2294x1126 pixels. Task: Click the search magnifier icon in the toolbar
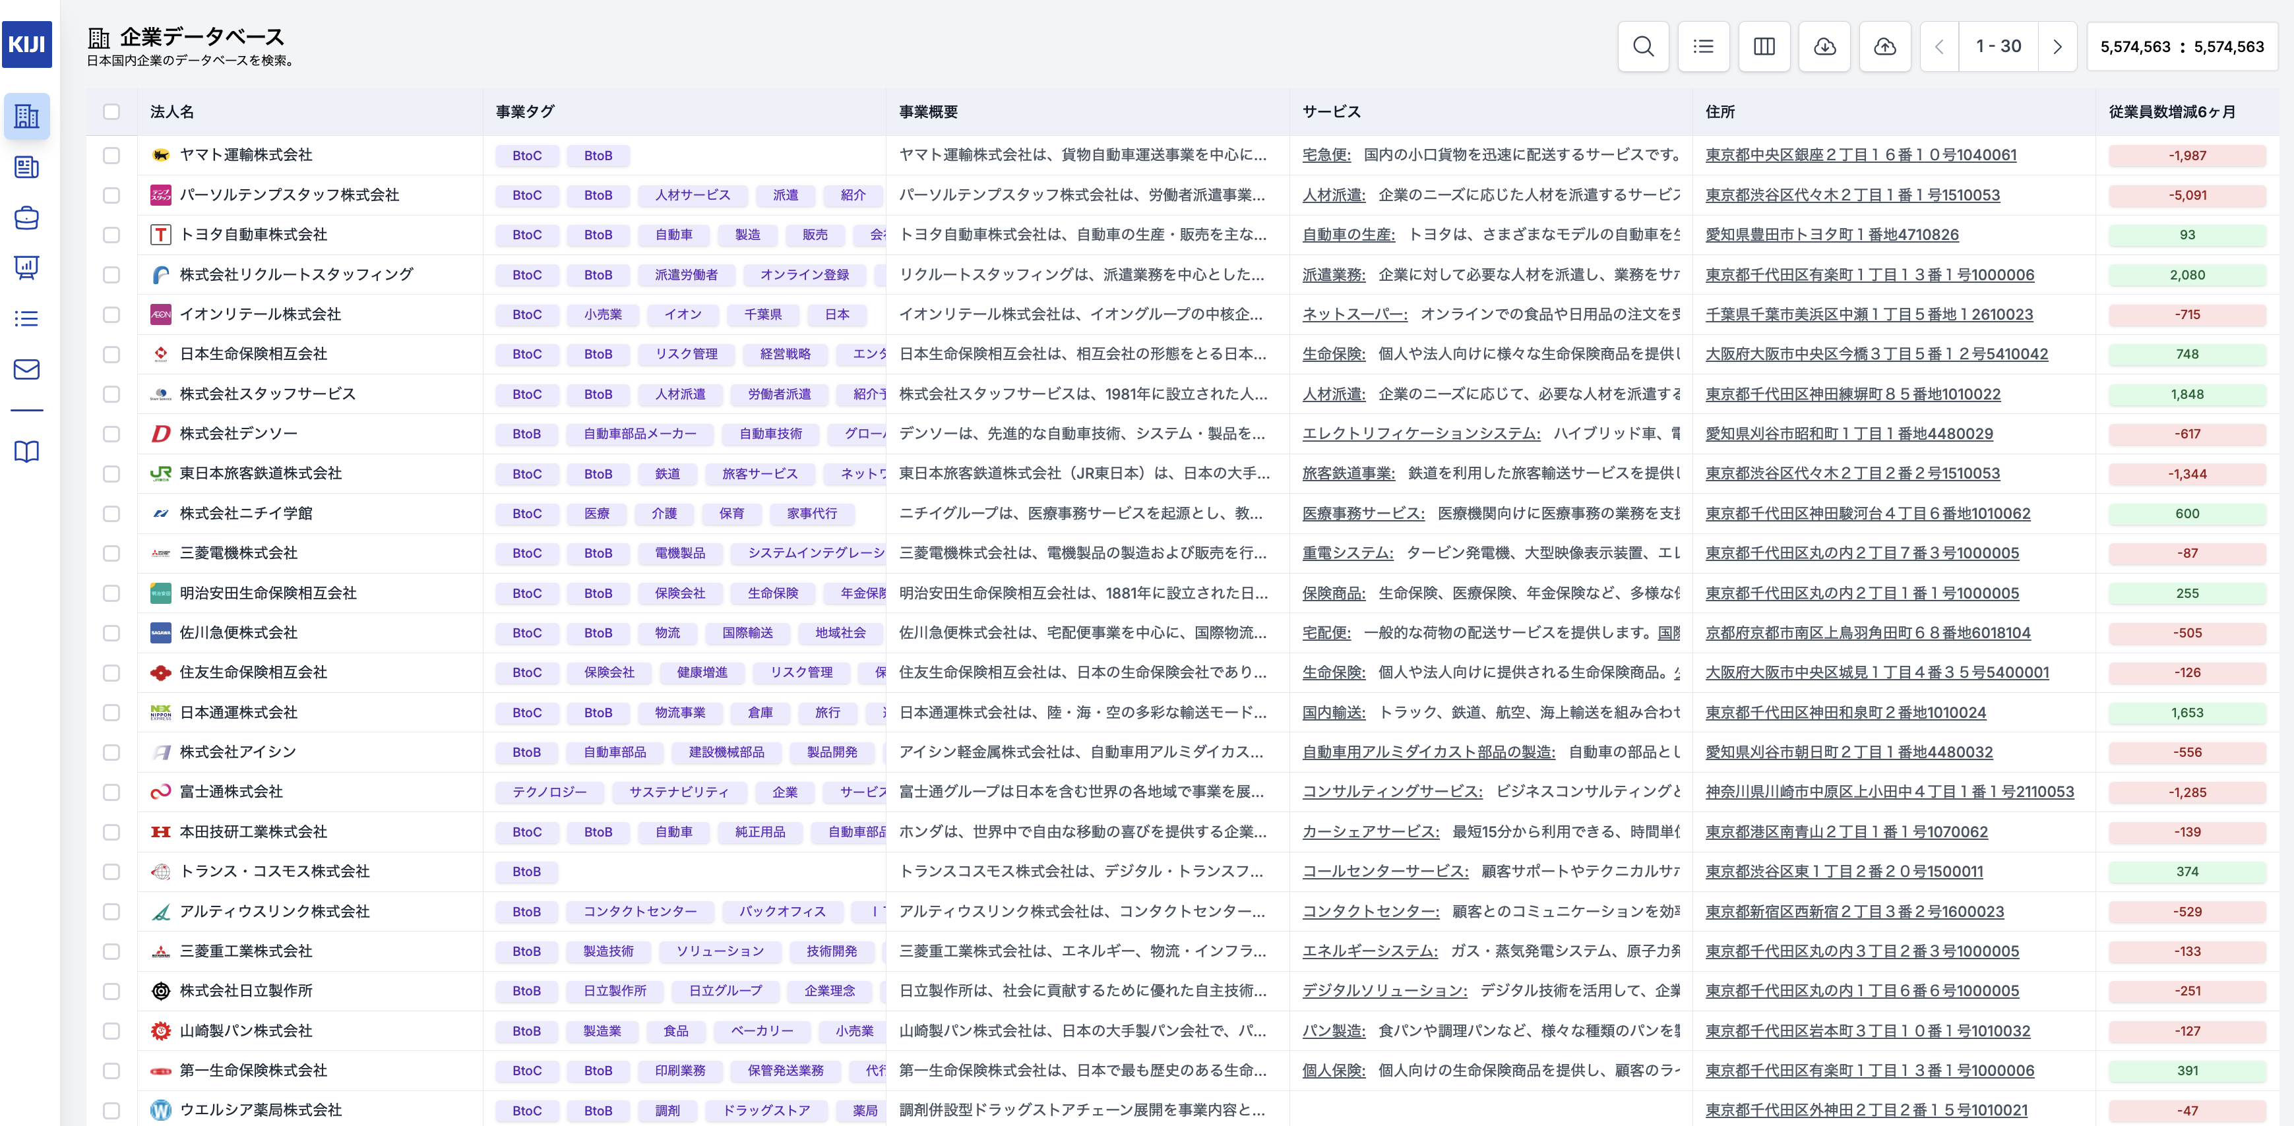point(1643,46)
